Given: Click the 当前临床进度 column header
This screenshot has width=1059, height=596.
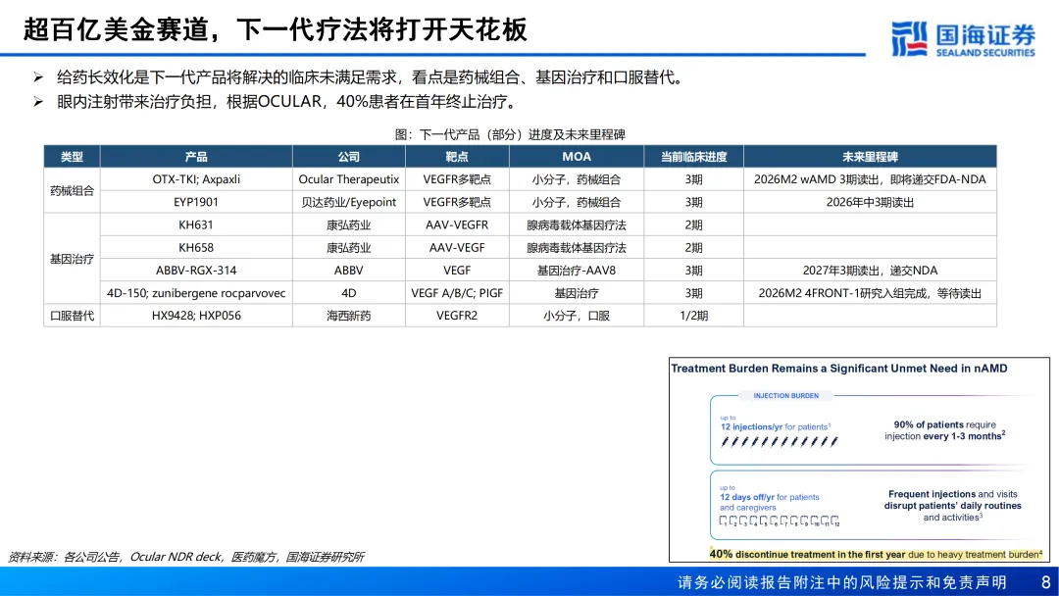Looking at the screenshot, I should point(693,157).
